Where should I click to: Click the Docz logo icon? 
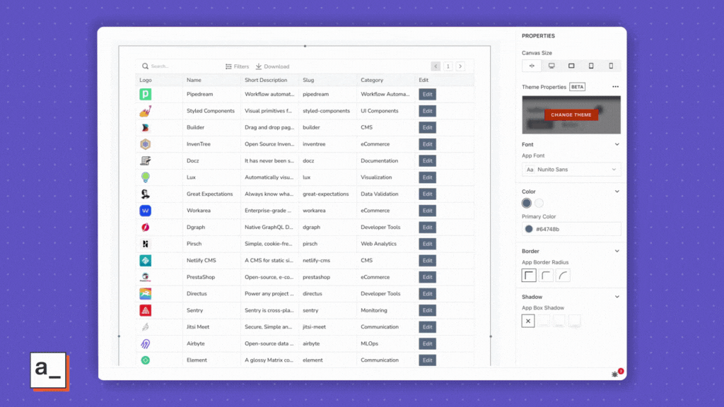(146, 160)
